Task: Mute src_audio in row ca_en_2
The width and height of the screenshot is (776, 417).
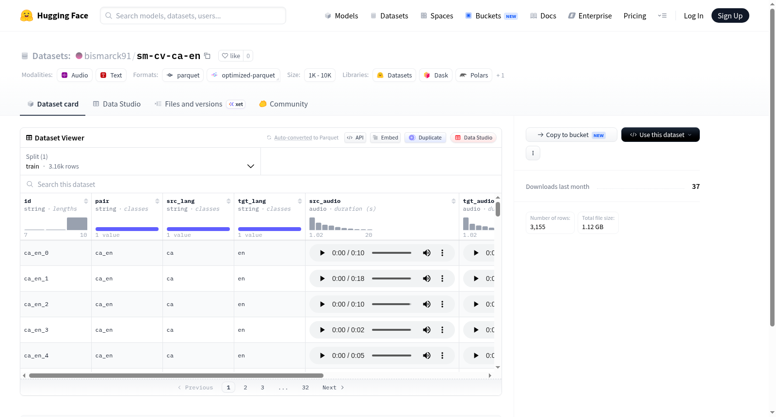Action: click(x=427, y=304)
